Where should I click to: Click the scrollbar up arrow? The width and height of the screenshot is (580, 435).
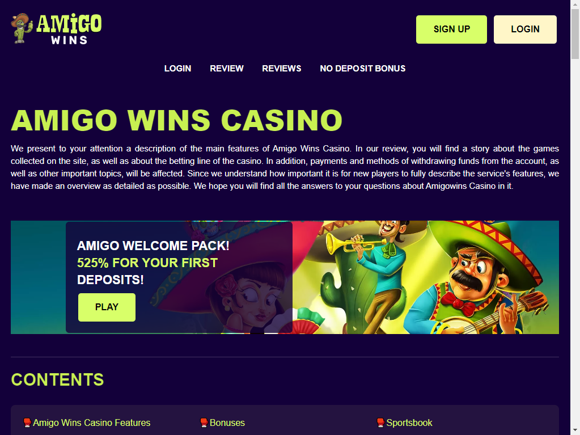[575, 4]
